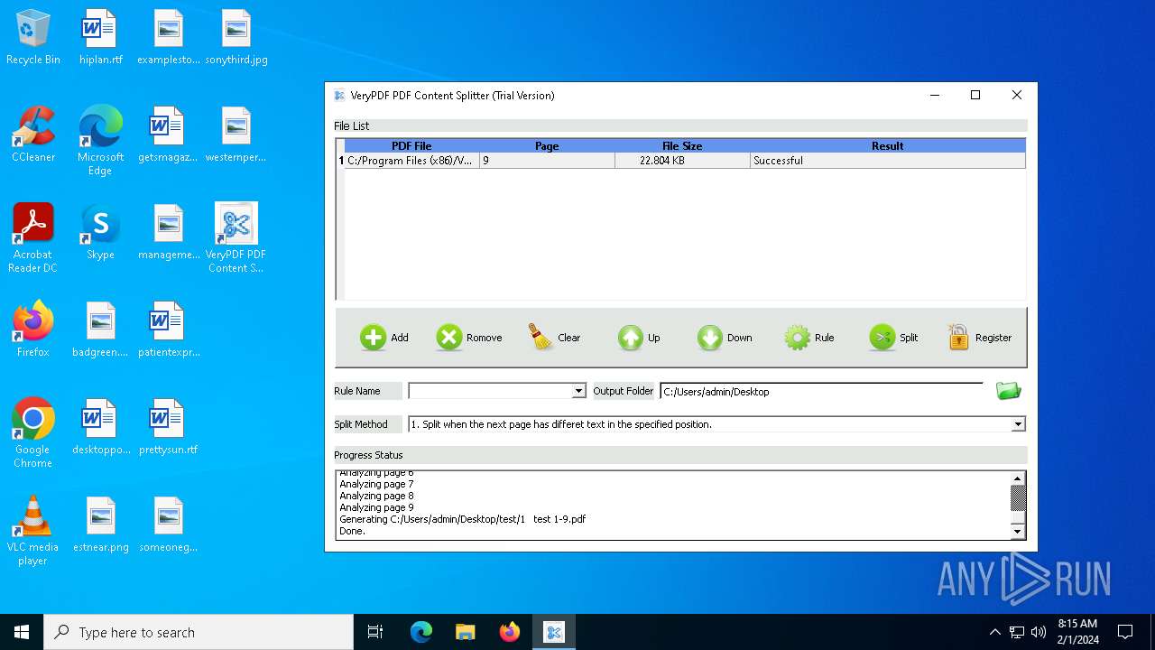1155x650 pixels.
Task: Click the File Size column header
Action: (682, 145)
